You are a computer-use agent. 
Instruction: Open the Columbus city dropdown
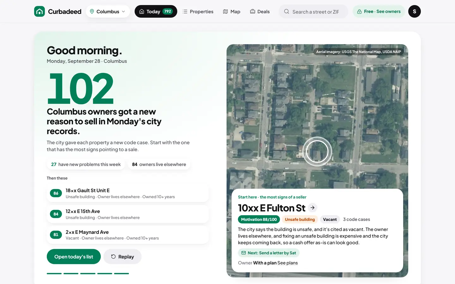[x=108, y=11]
